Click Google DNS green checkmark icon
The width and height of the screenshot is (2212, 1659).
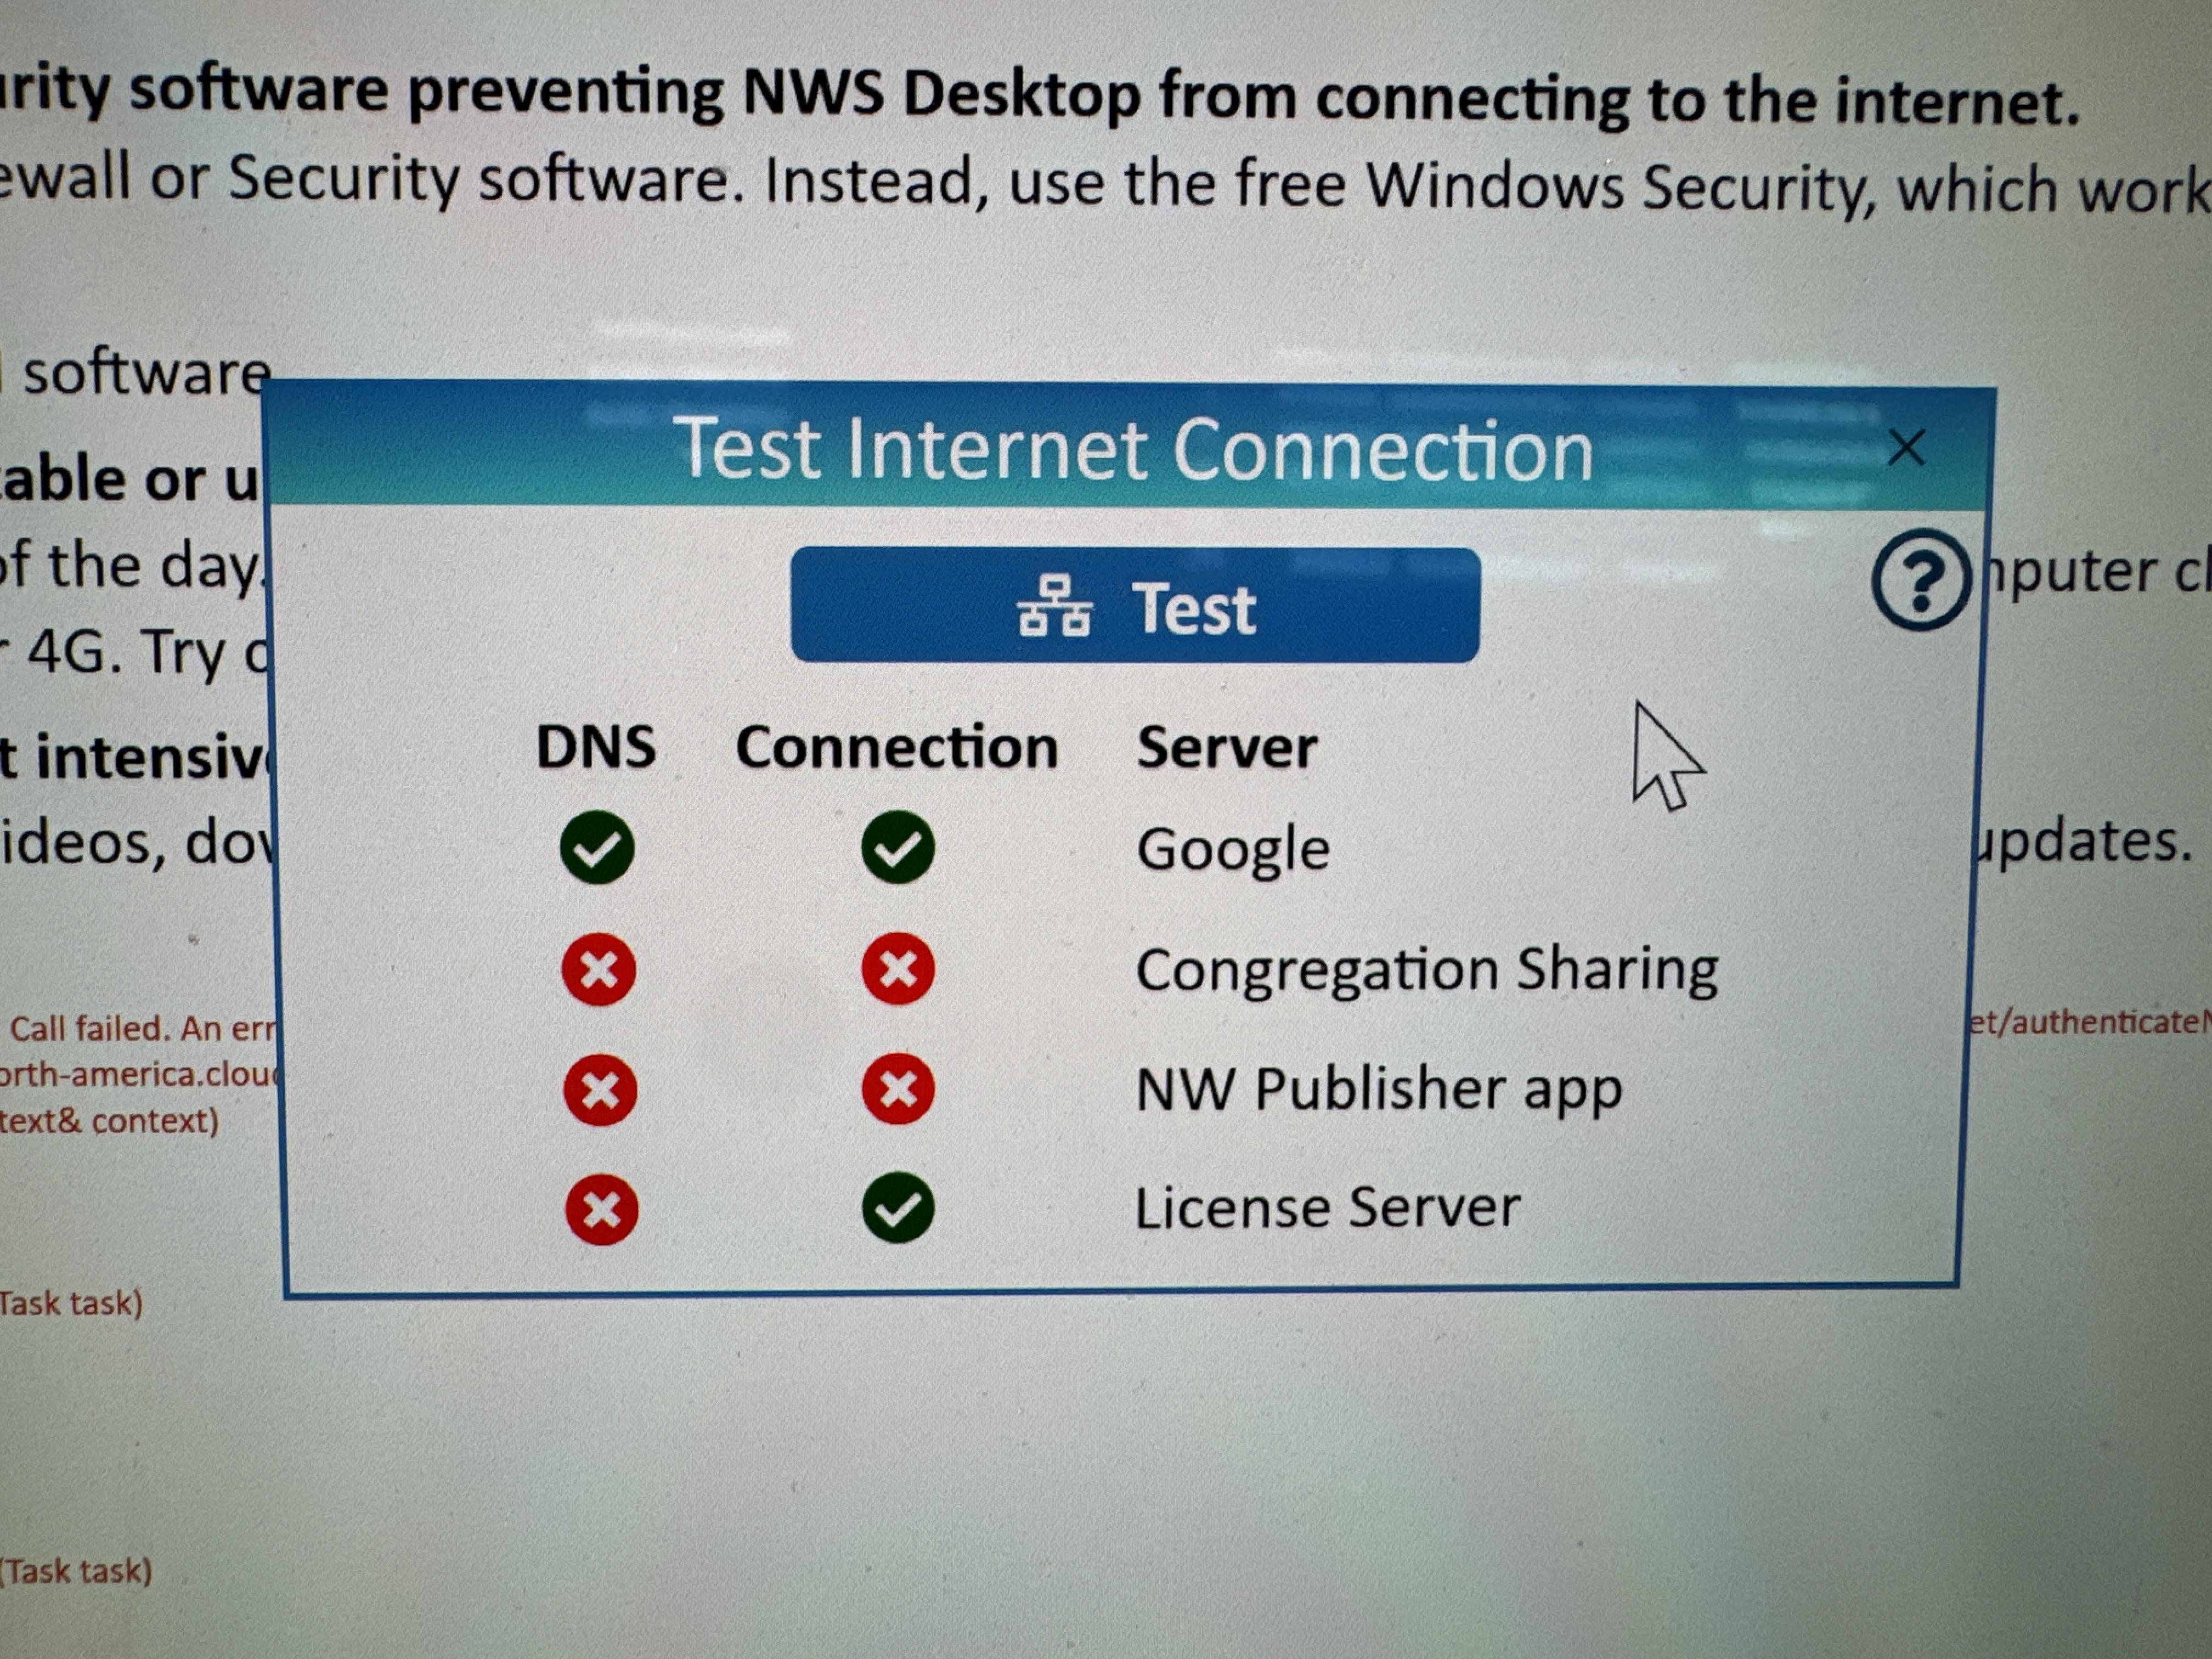pyautogui.click(x=597, y=847)
